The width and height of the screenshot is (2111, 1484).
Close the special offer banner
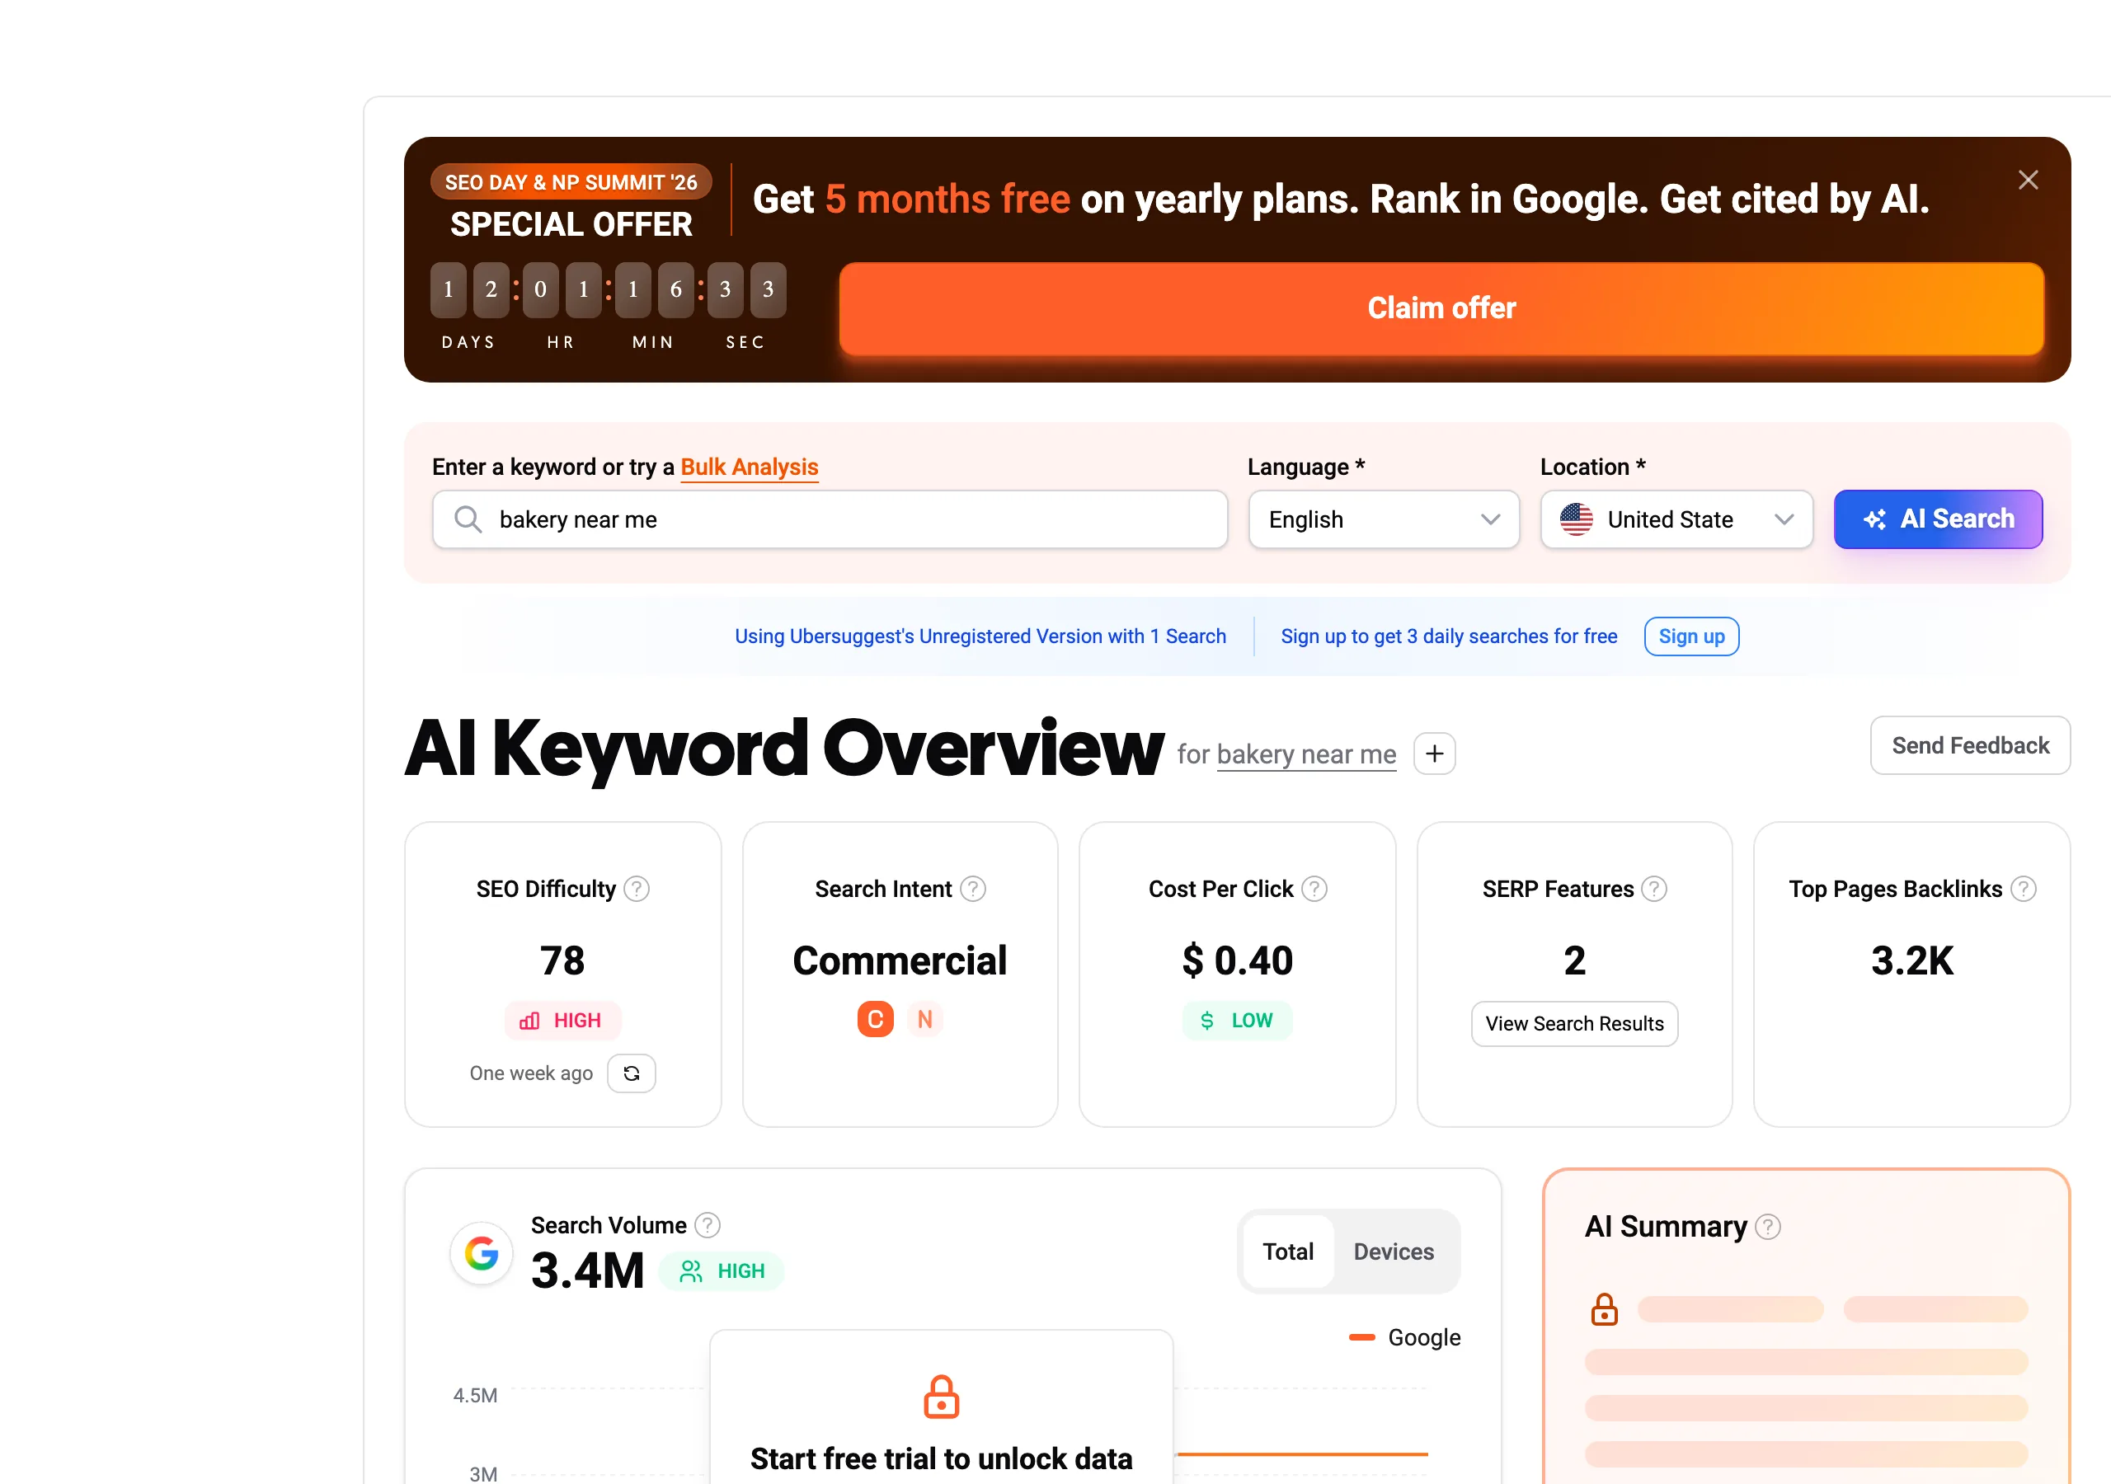click(2028, 179)
